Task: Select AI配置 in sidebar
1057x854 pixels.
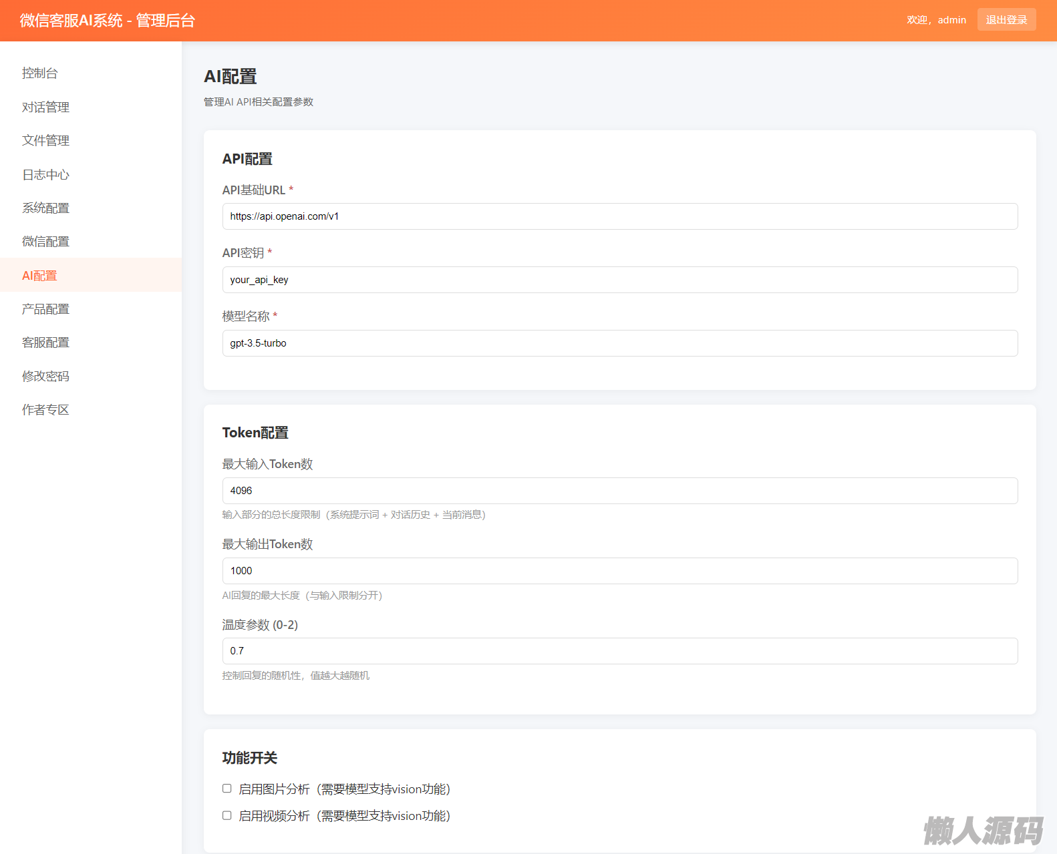Action: [39, 275]
